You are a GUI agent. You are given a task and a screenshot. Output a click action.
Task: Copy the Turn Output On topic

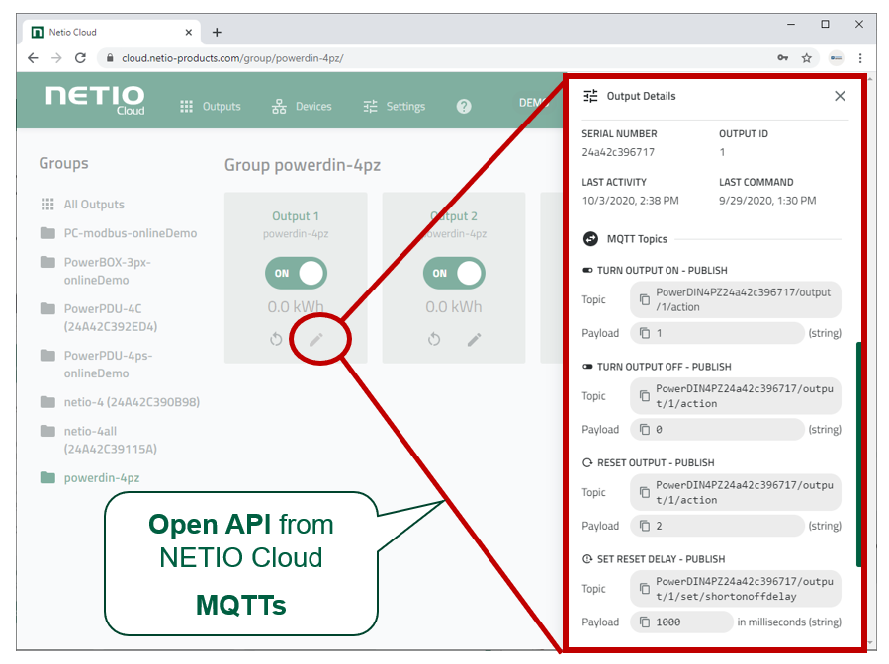point(645,299)
